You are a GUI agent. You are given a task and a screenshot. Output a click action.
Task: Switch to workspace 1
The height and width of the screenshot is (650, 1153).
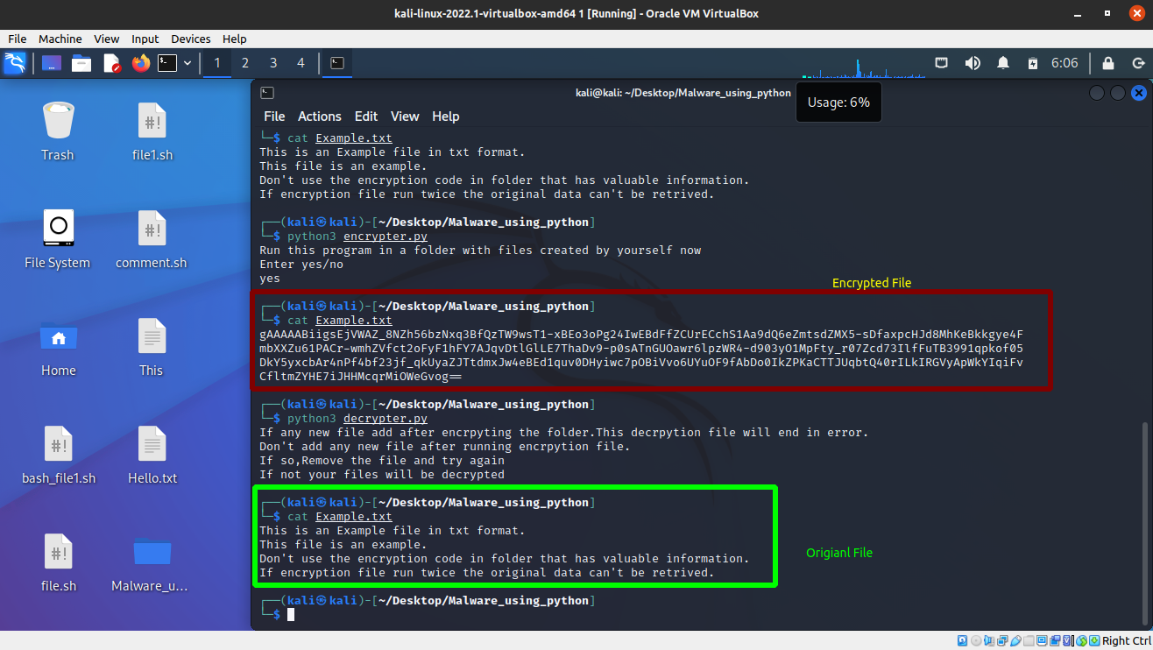(x=217, y=63)
